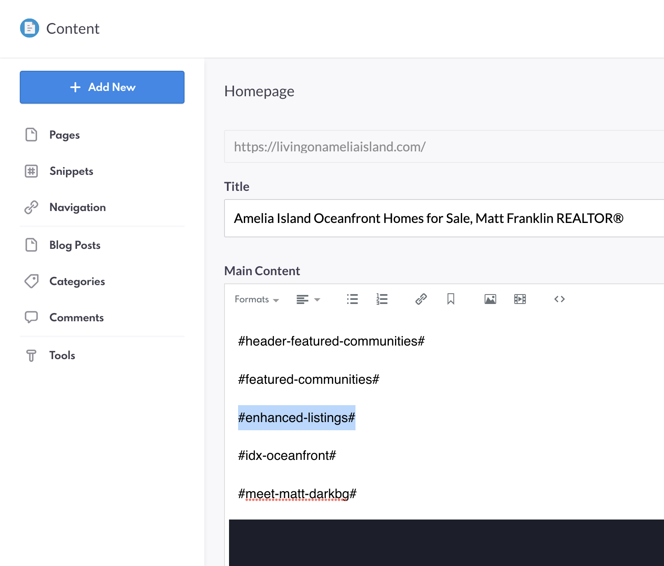Insert a link with the editor toolbar

pyautogui.click(x=421, y=299)
